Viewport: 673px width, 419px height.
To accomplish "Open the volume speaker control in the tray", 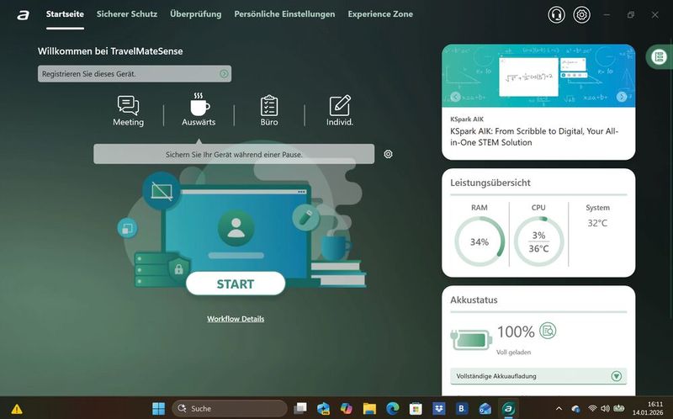I will tap(605, 409).
